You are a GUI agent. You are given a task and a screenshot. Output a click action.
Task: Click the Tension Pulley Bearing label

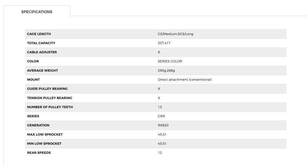[x=50, y=98]
